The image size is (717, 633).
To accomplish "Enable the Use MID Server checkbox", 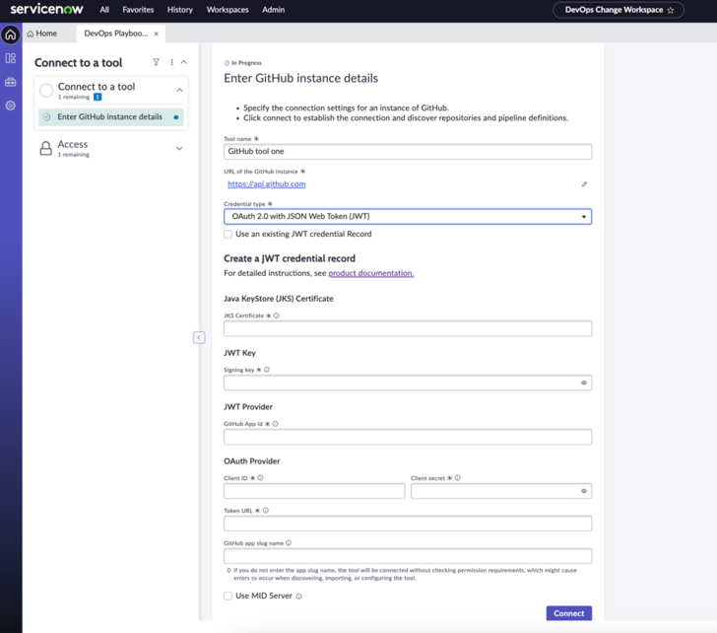I will (x=228, y=596).
